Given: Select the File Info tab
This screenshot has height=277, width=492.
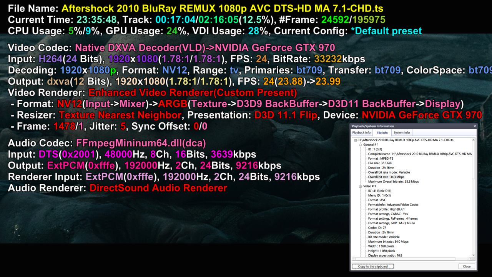Looking at the screenshot, I should (382, 133).
